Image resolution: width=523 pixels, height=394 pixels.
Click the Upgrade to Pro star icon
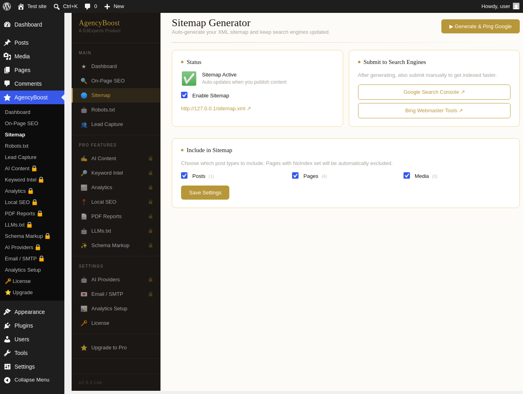(84, 348)
